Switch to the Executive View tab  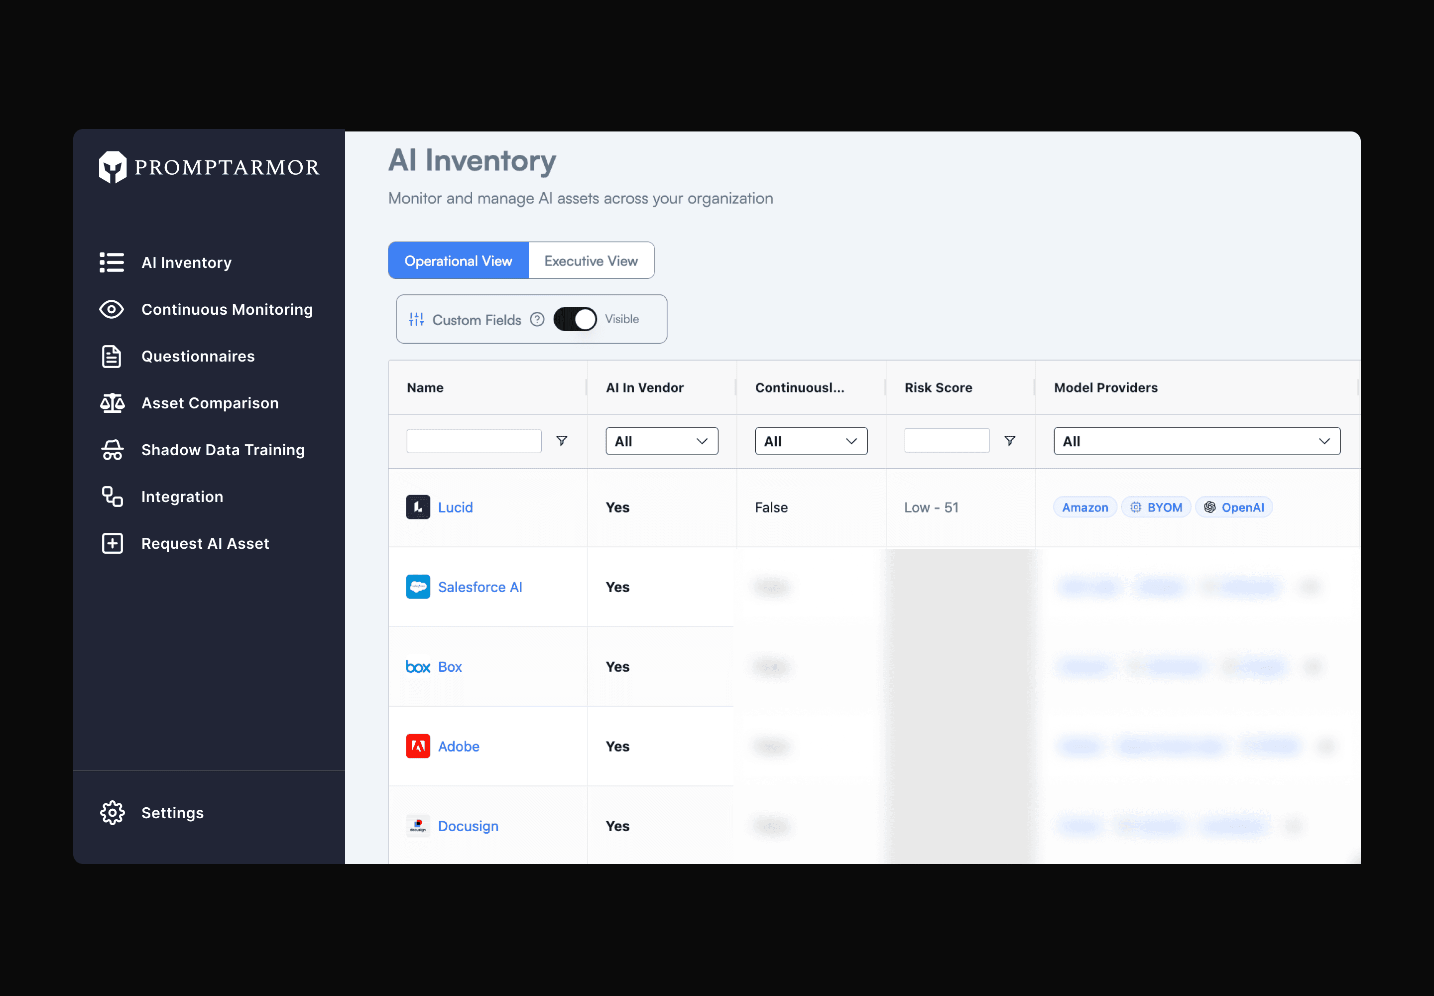[591, 261]
